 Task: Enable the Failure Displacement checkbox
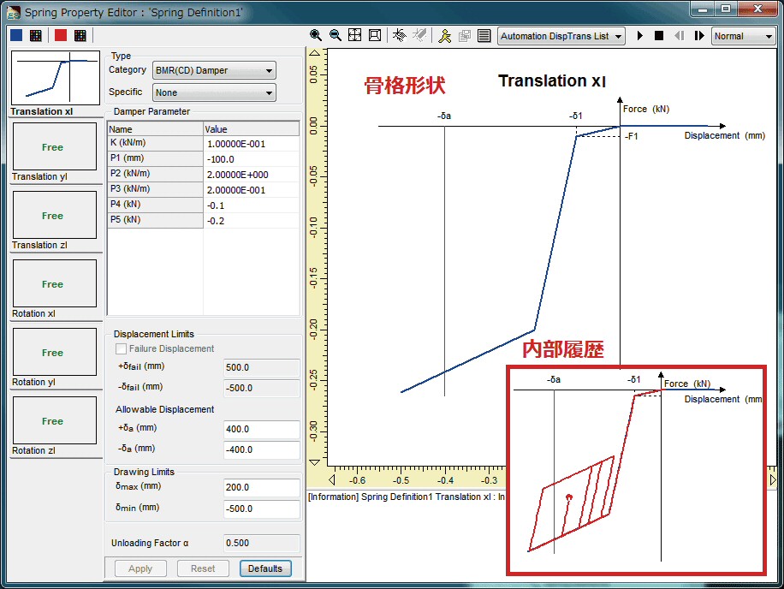121,348
